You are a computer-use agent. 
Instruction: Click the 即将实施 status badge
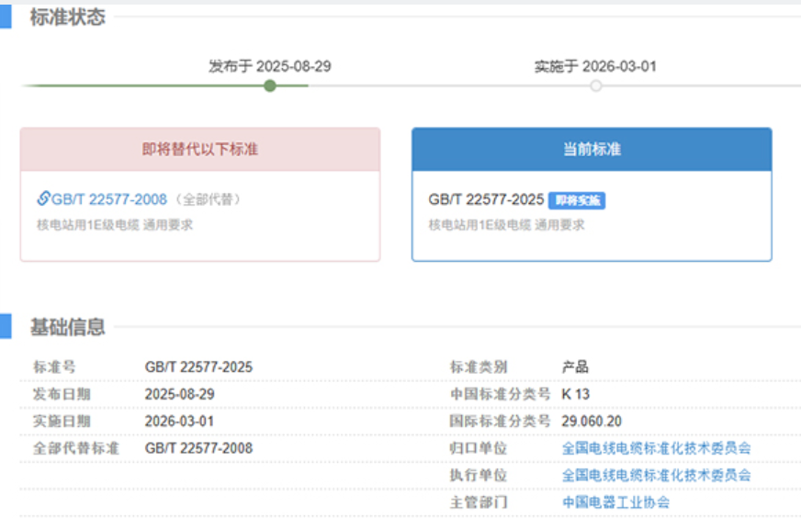click(x=577, y=200)
